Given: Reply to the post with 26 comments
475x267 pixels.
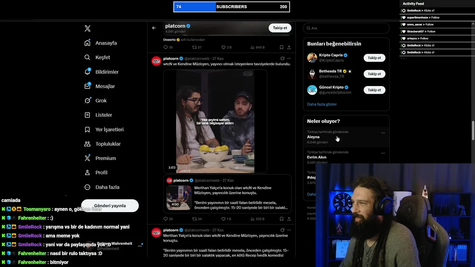Looking at the screenshot, I should [x=168, y=219].
